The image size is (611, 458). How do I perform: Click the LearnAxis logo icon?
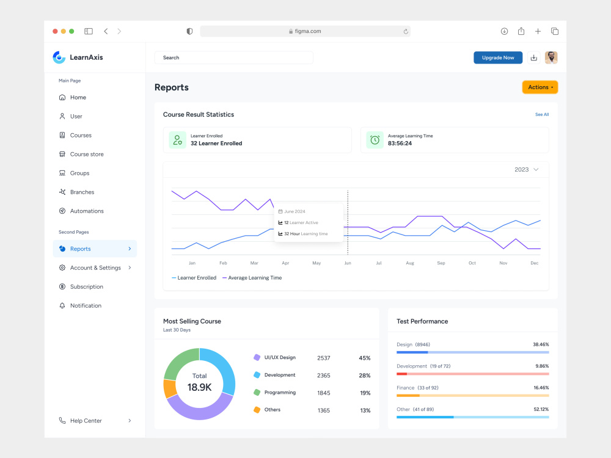point(59,57)
